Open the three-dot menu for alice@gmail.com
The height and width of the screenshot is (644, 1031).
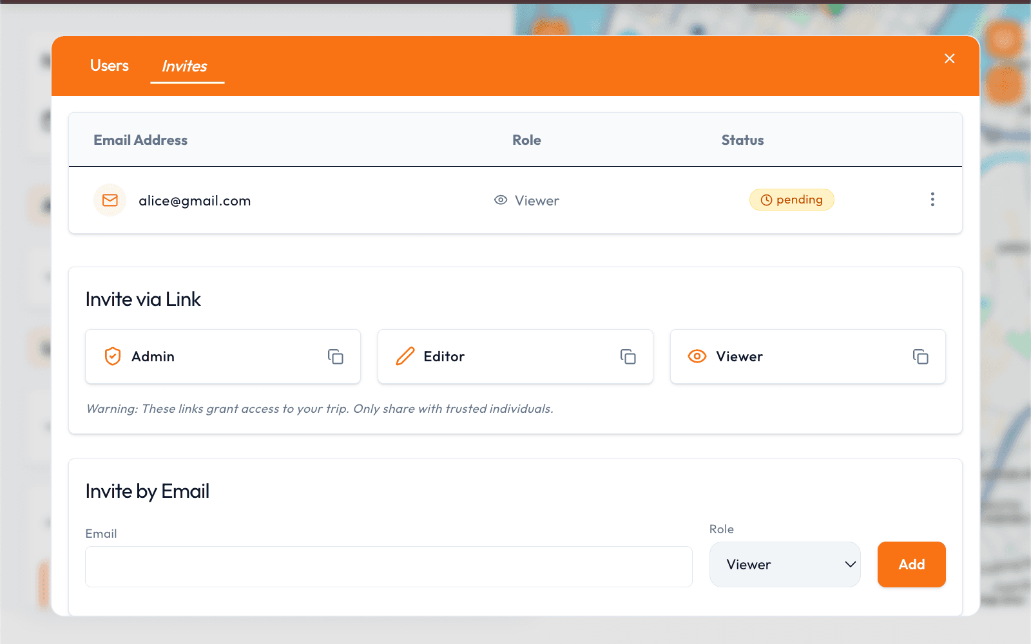(x=932, y=200)
